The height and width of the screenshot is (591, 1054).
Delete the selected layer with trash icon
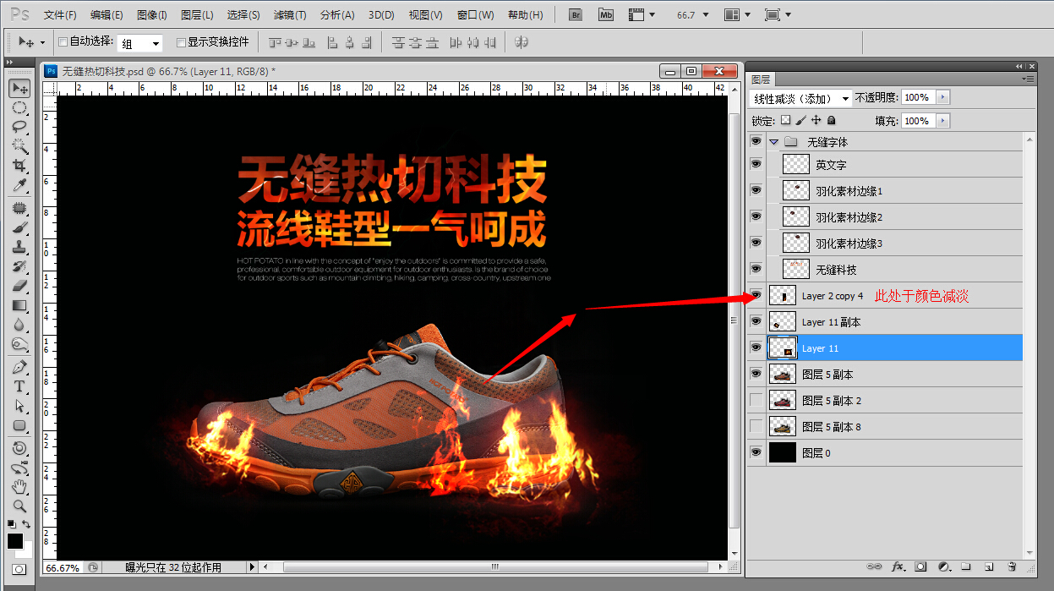point(1012,566)
